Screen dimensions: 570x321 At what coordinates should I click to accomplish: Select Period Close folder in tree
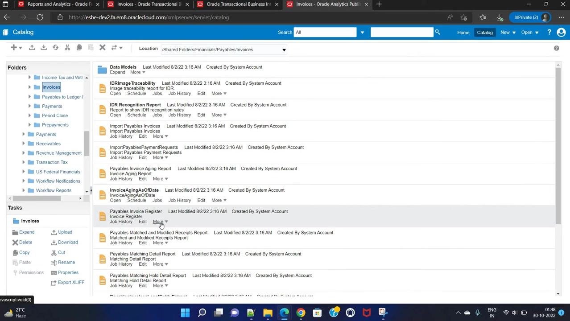pyautogui.click(x=55, y=115)
